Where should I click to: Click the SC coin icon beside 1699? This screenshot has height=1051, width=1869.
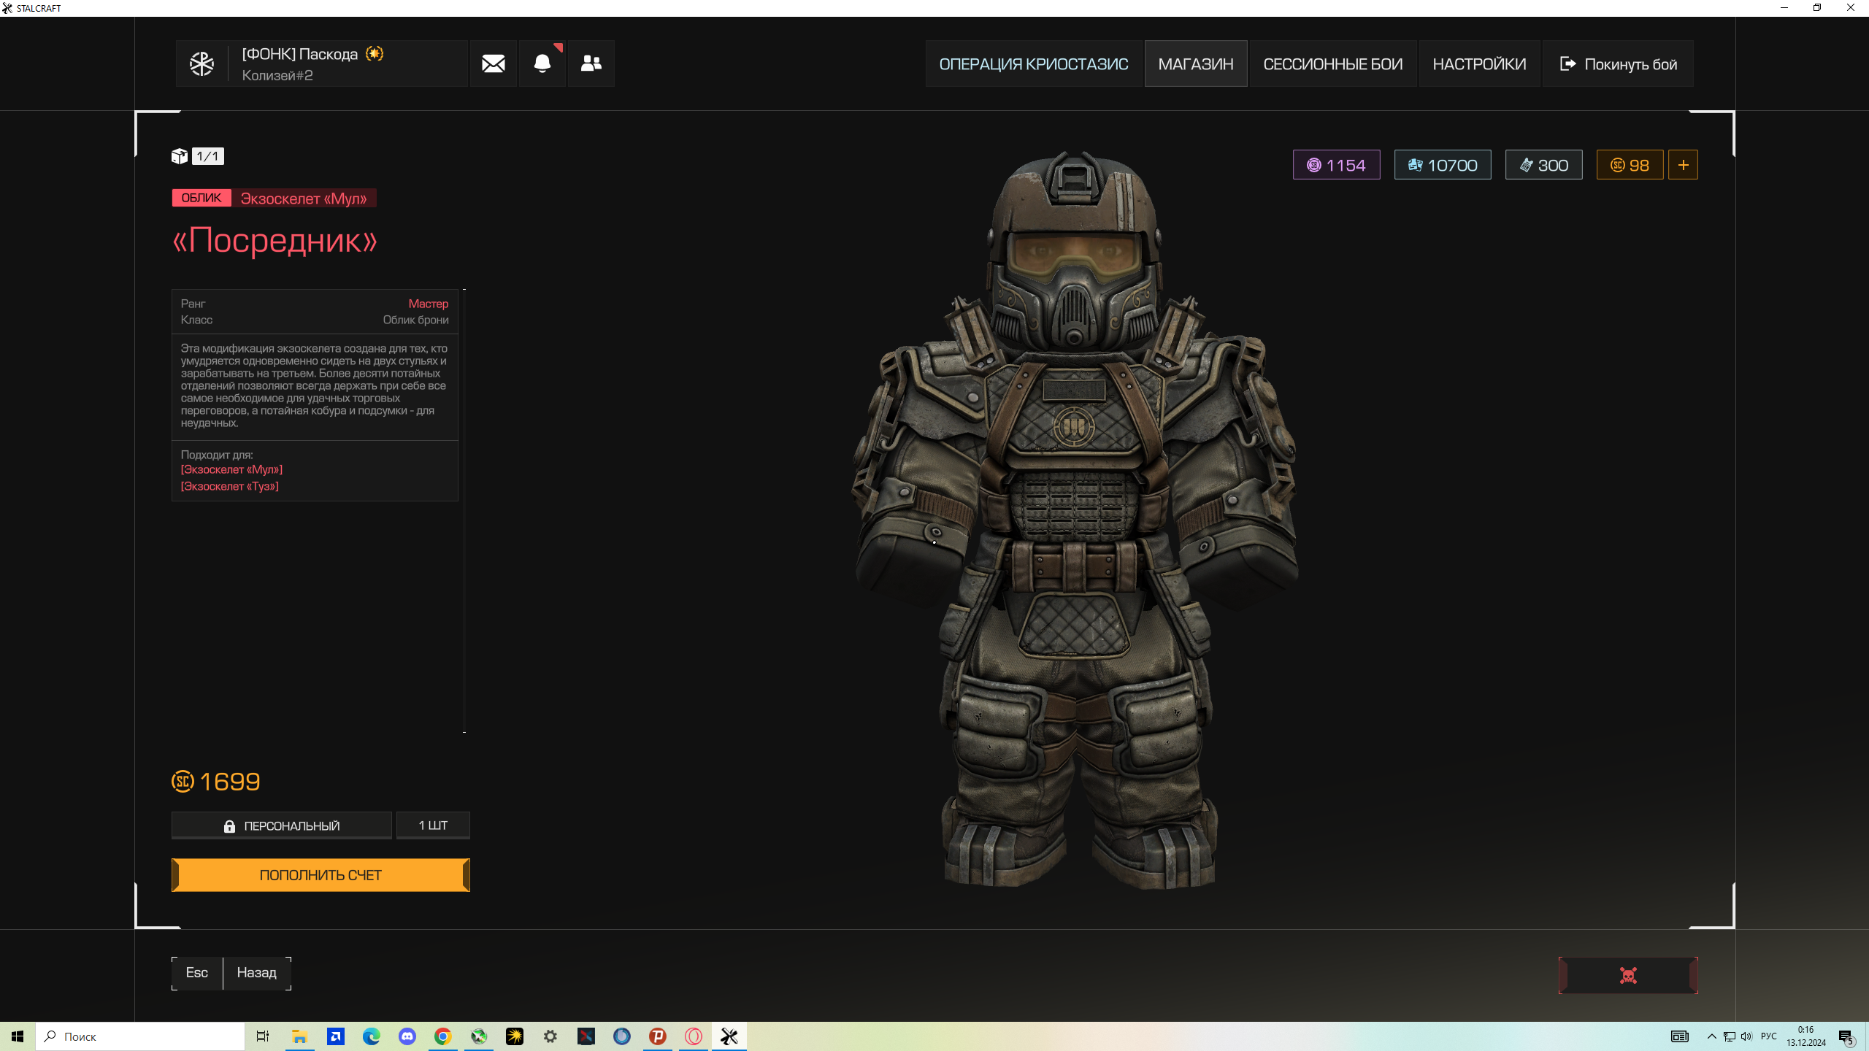point(183,782)
